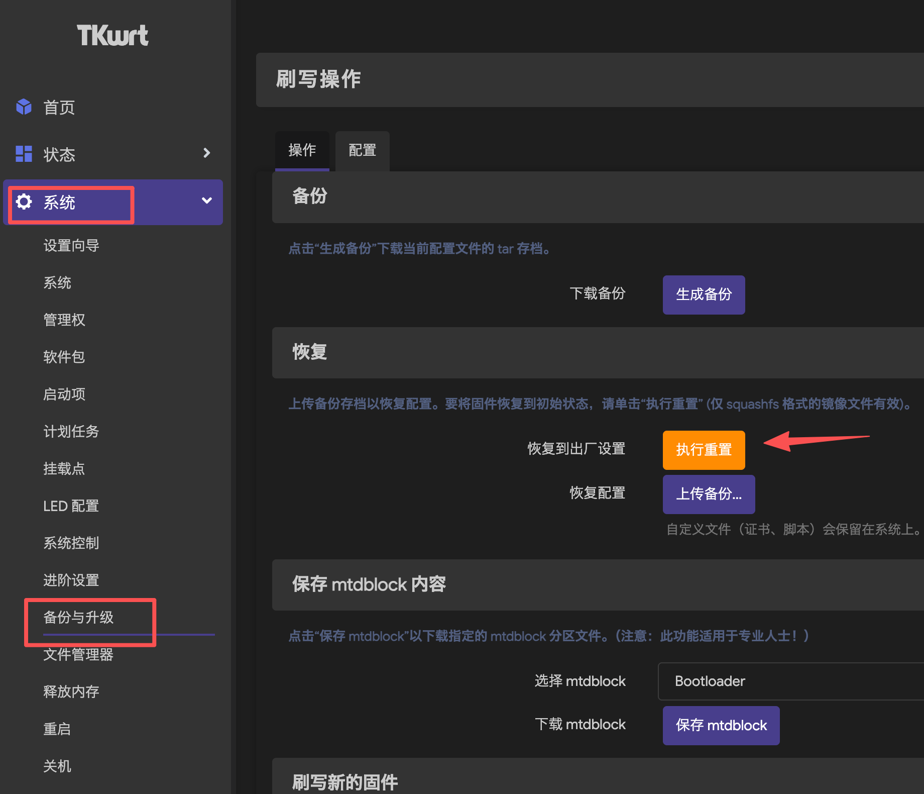Select the 操作 tab
This screenshot has width=924, height=794.
[x=302, y=150]
